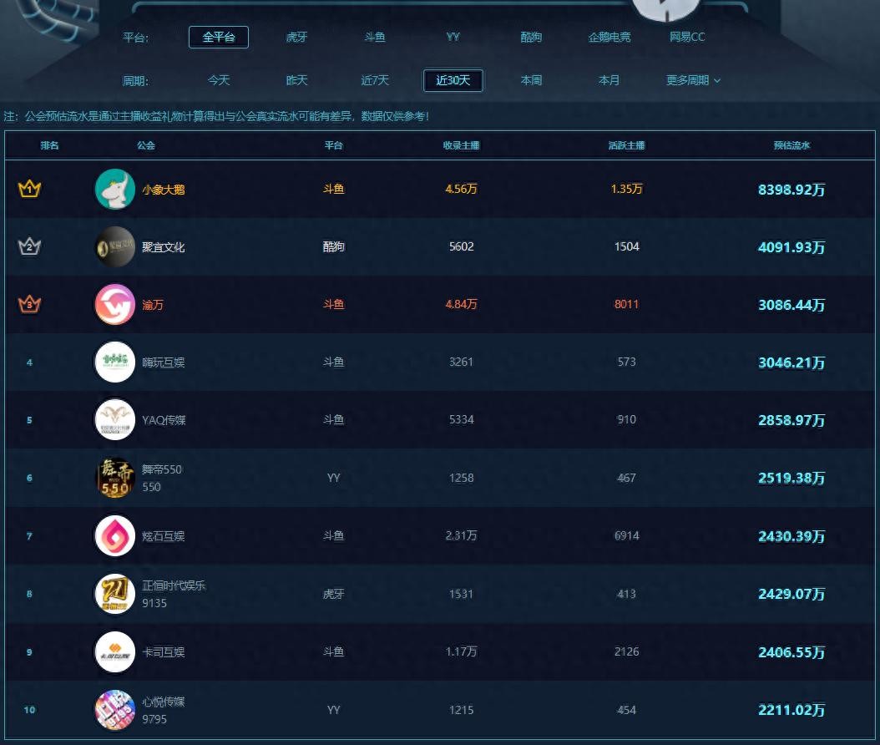Viewport: 880px width, 745px height.
Task: Expand the 更多周期 dropdown
Action: tap(693, 80)
